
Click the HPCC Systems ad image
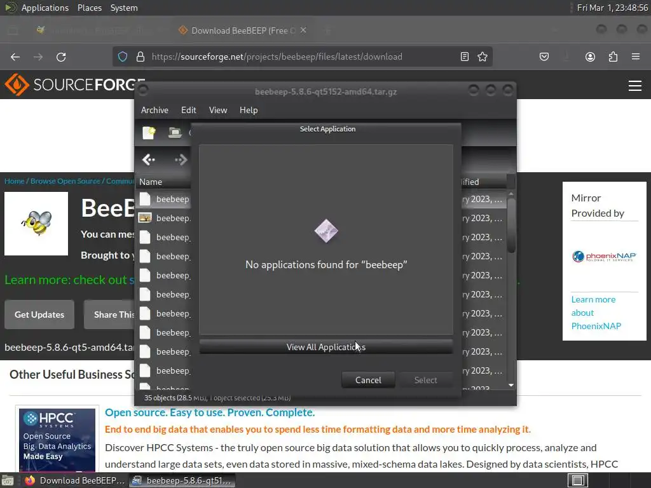click(57, 440)
